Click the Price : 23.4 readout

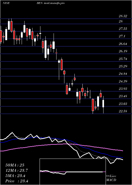pyautogui.click(x=17, y=181)
